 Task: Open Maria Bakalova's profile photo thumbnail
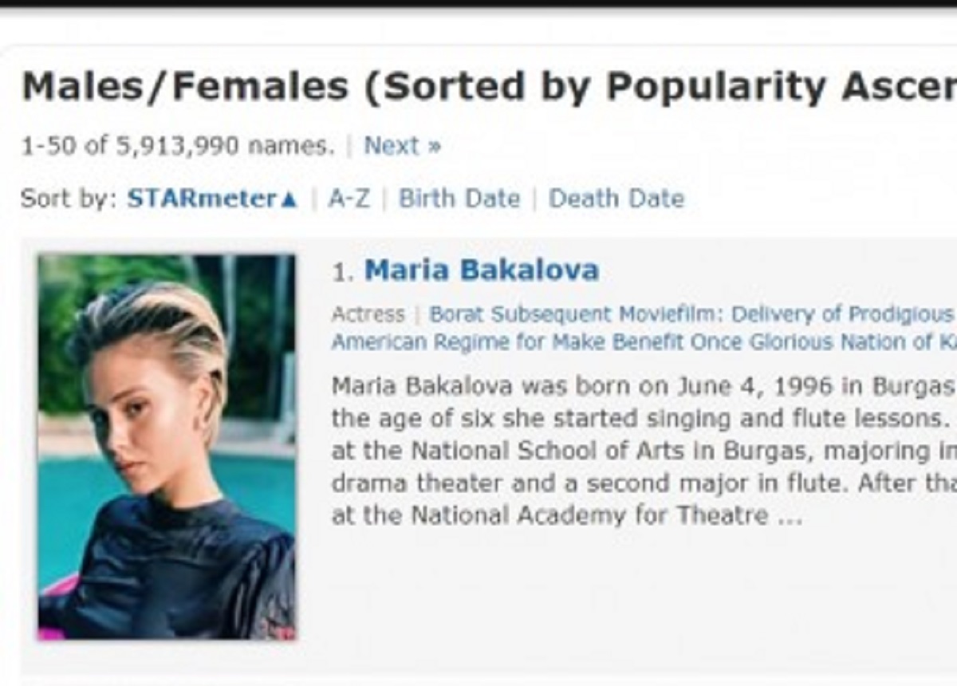(167, 447)
